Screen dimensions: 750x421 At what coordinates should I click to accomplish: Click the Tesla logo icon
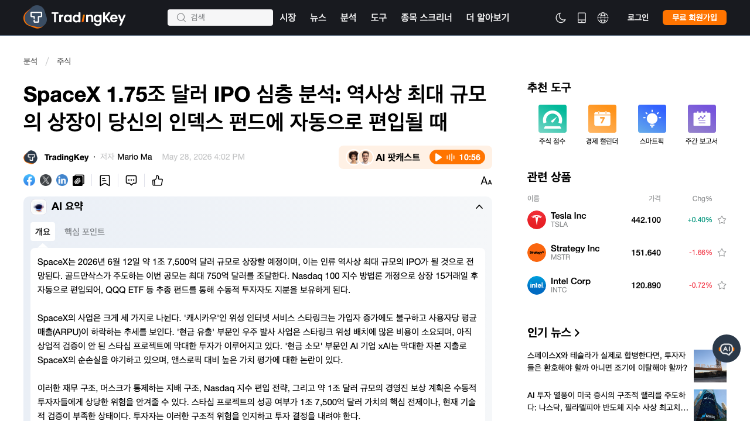click(537, 220)
